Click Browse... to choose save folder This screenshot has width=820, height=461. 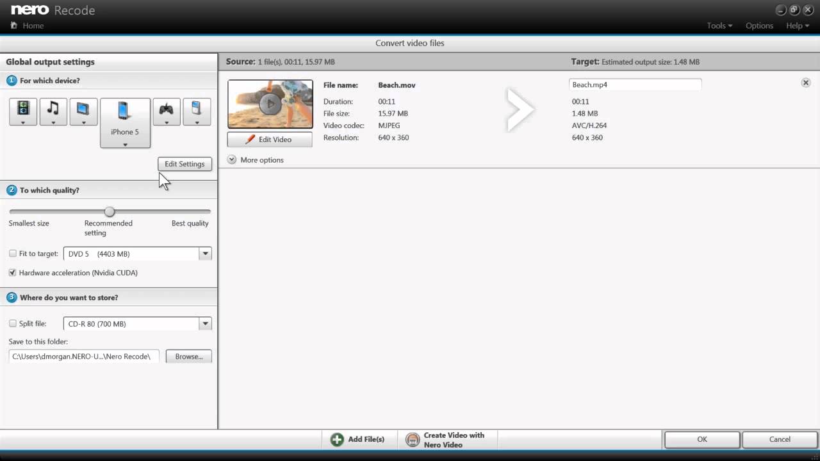[x=189, y=357]
